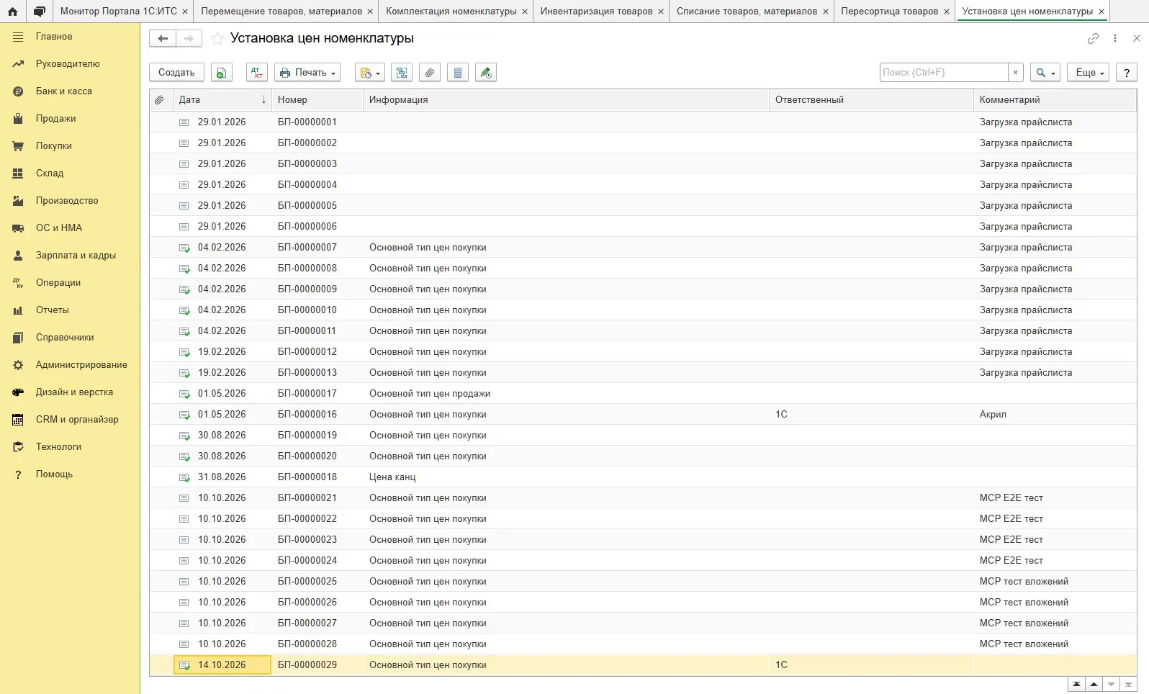Viewport: 1149px width, 694px height.
Task: Step list up one page with arrow
Action: (1094, 685)
